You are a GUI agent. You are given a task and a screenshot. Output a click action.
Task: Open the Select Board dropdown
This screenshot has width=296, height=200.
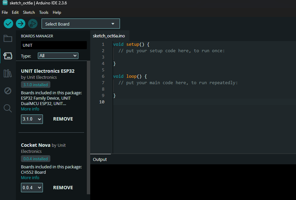81,24
